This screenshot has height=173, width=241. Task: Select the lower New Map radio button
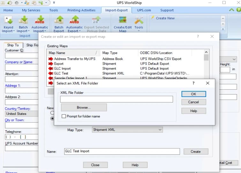coord(52,118)
